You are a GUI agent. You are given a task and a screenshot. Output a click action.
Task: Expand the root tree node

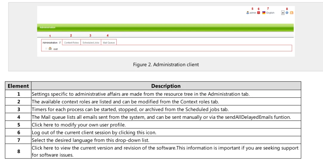point(46,49)
